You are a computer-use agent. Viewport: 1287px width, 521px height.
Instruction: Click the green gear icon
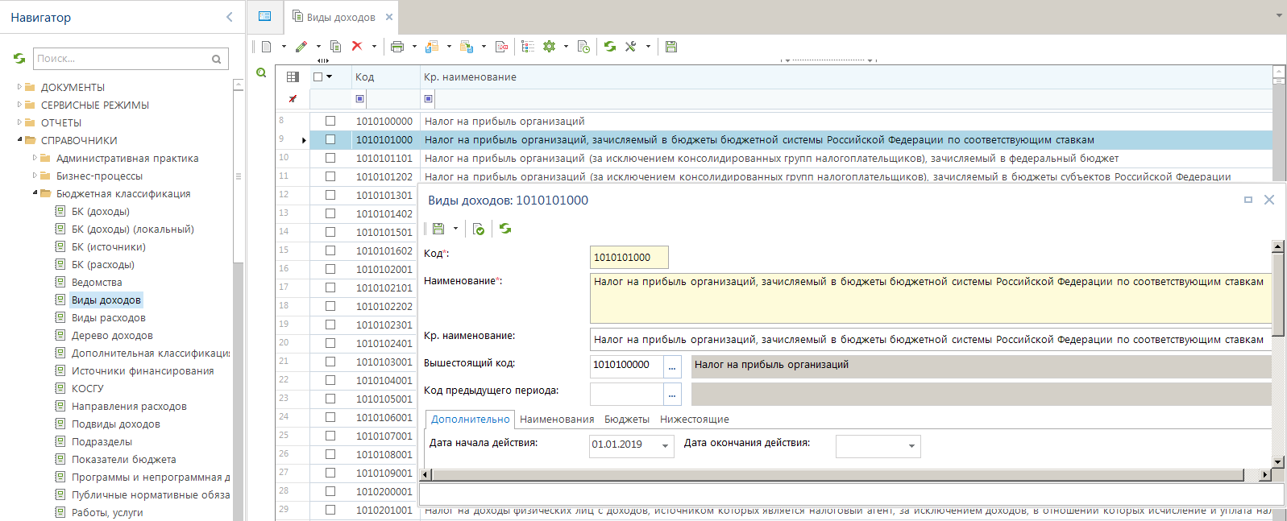pos(550,47)
